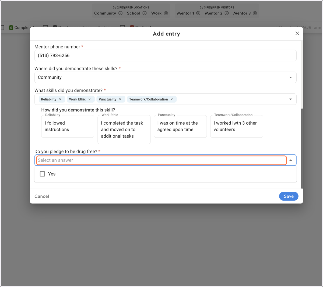Image resolution: width=323 pixels, height=287 pixels.
Task: Click the Select an answer input
Action: (161, 160)
